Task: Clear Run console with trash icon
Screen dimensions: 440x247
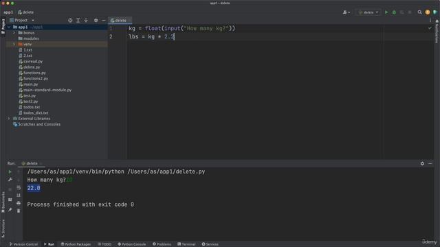Action: (19, 211)
